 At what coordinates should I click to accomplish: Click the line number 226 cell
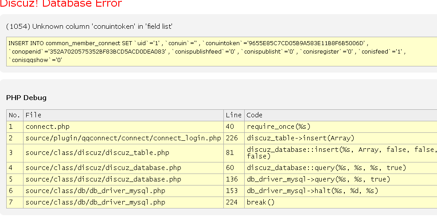coord(231,138)
